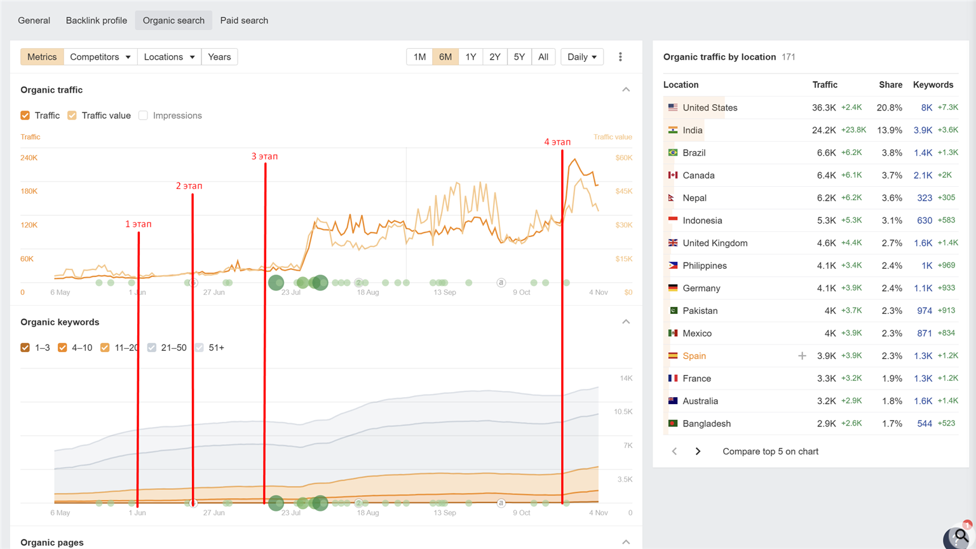This screenshot has height=549, width=976.
Task: Set time range to 2Y
Action: 495,57
